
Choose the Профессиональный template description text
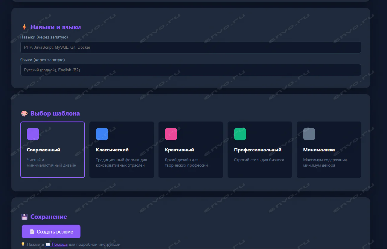(x=259, y=160)
